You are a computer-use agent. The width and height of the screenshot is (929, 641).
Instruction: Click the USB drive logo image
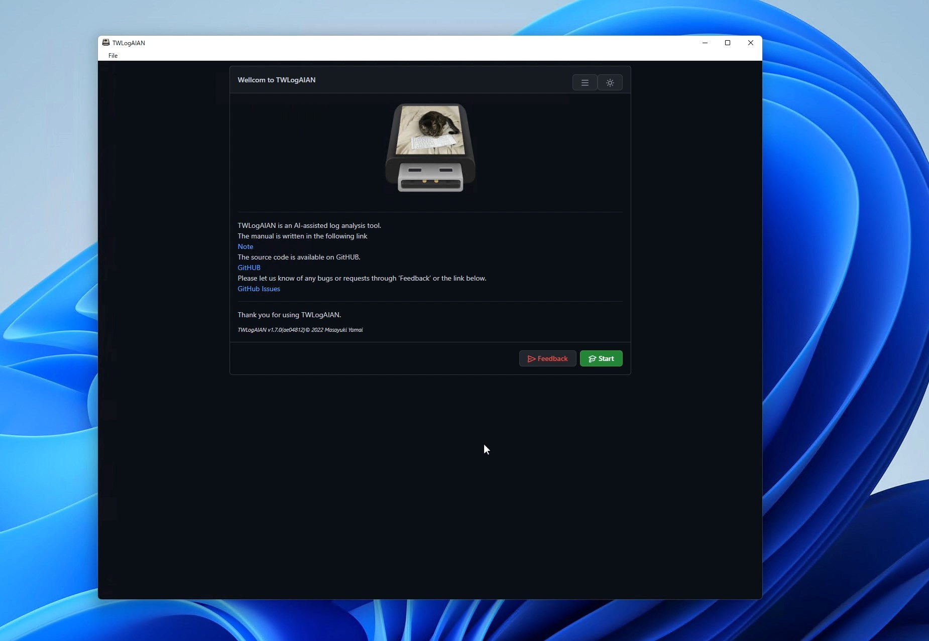[430, 148]
